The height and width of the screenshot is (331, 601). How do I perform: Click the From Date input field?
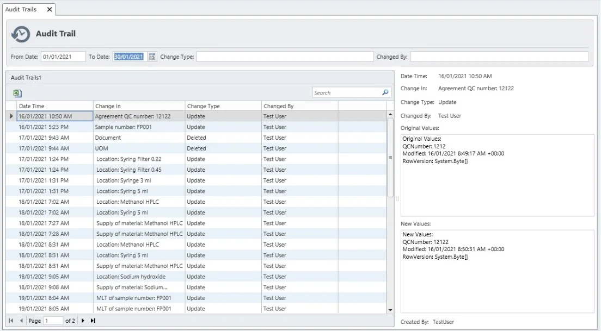[x=63, y=57]
